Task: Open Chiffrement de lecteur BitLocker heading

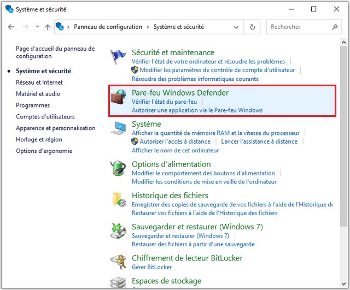Action: click(187, 258)
